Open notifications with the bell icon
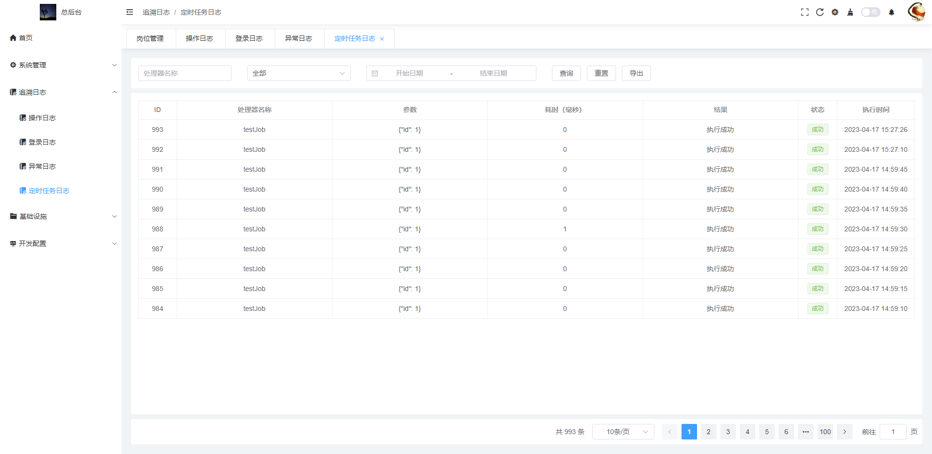Screen dimensions: 932x454 click(891, 12)
